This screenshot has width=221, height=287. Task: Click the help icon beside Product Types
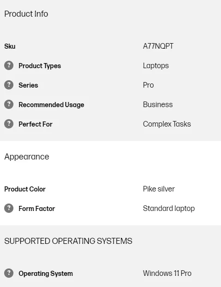9,65
